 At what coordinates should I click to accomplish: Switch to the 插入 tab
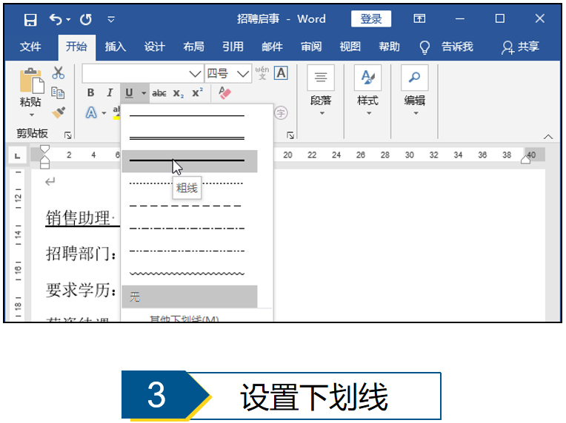(x=115, y=47)
